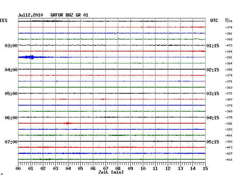The height and width of the screenshot is (178, 234).
Task: Click the '06:00' local time label
Action: [11, 118]
